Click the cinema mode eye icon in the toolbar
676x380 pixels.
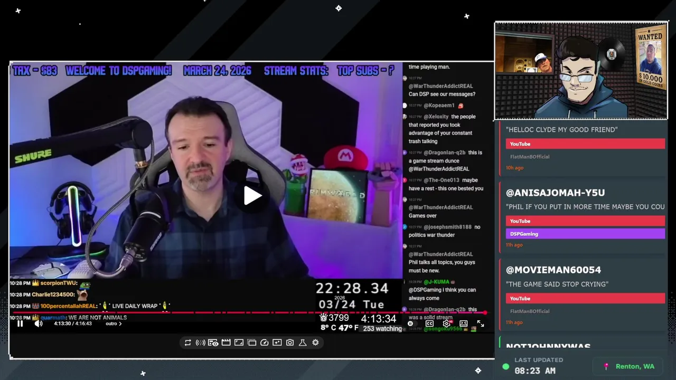(x=213, y=343)
